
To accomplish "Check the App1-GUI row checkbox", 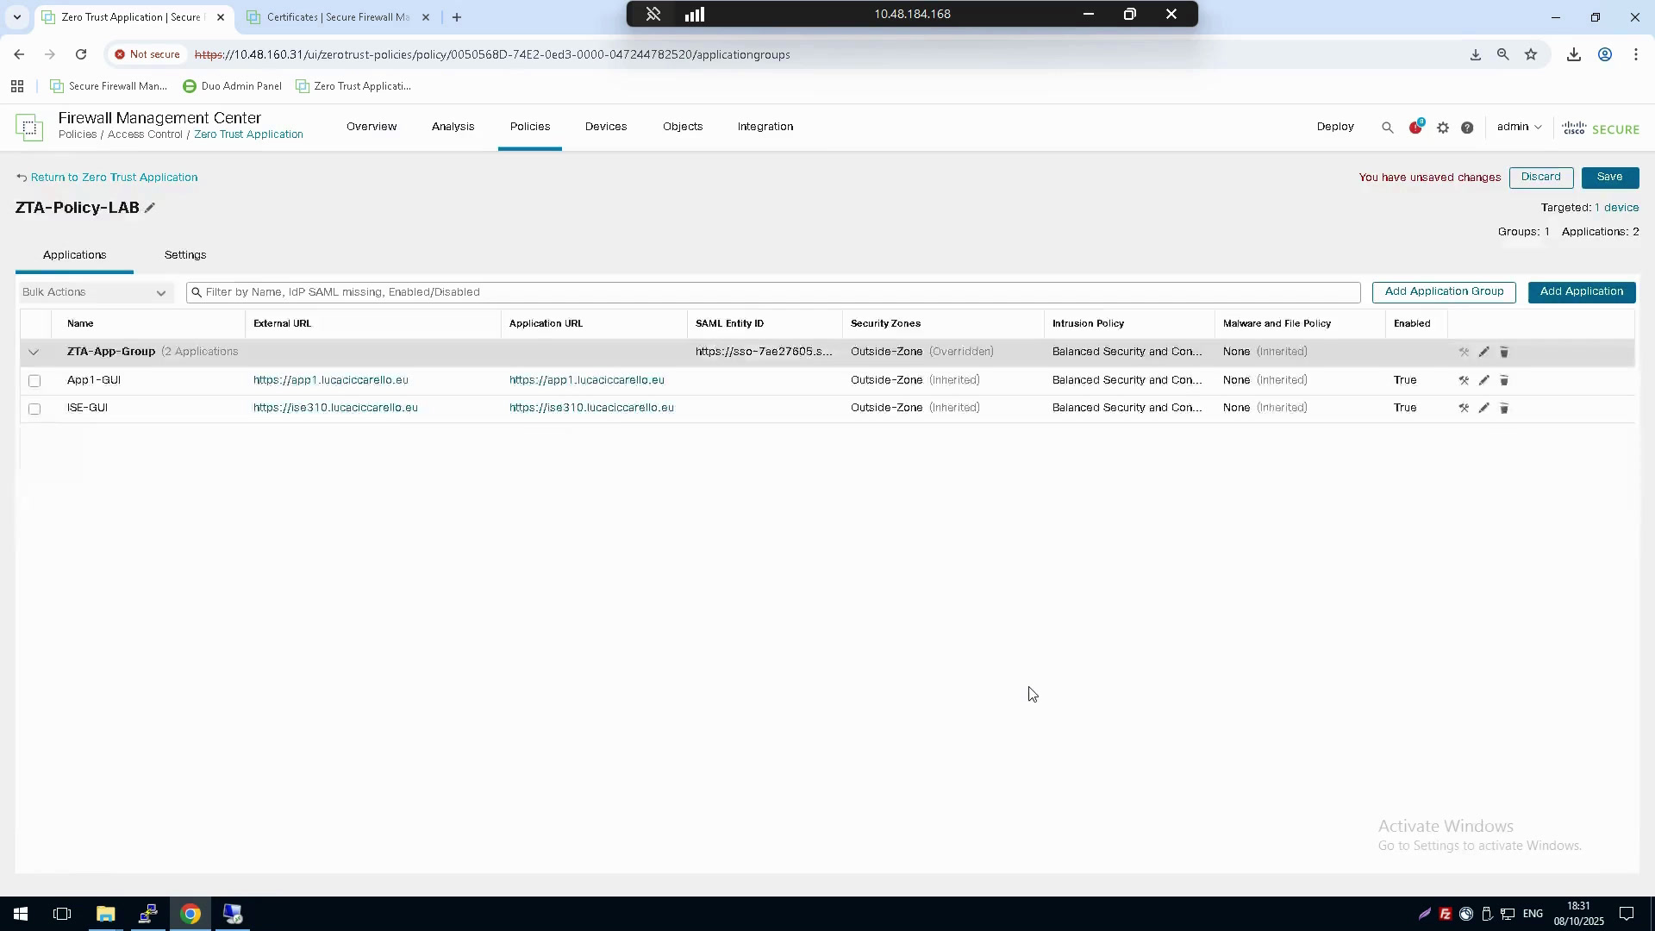I will coord(34,380).
